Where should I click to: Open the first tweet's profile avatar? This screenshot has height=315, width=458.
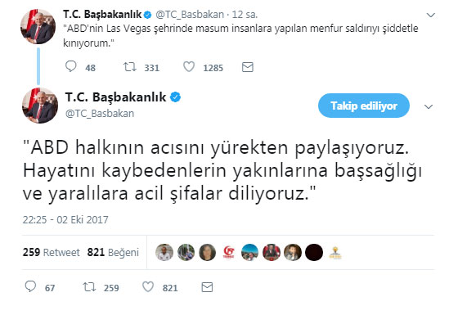click(38, 26)
